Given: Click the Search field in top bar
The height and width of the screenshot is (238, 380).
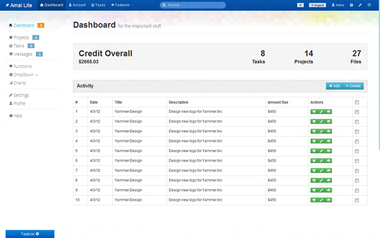Looking at the screenshot, I should coord(193,5).
